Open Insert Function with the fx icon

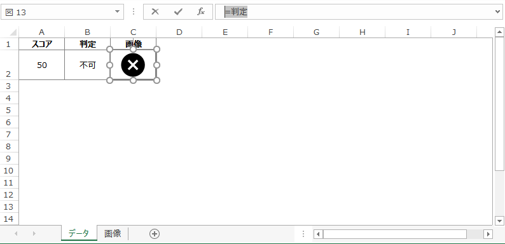pos(201,12)
